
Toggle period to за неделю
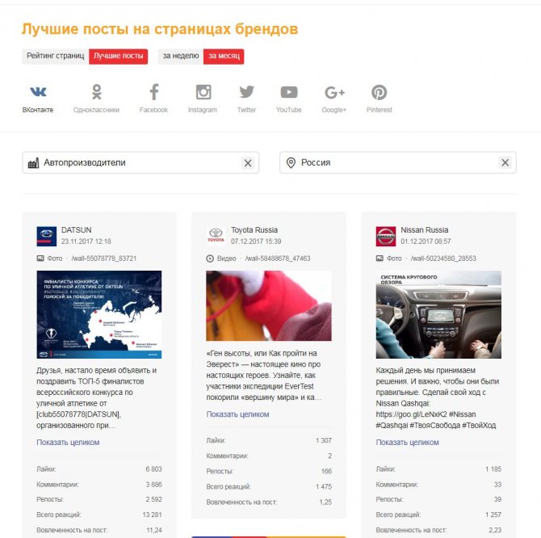pos(181,57)
